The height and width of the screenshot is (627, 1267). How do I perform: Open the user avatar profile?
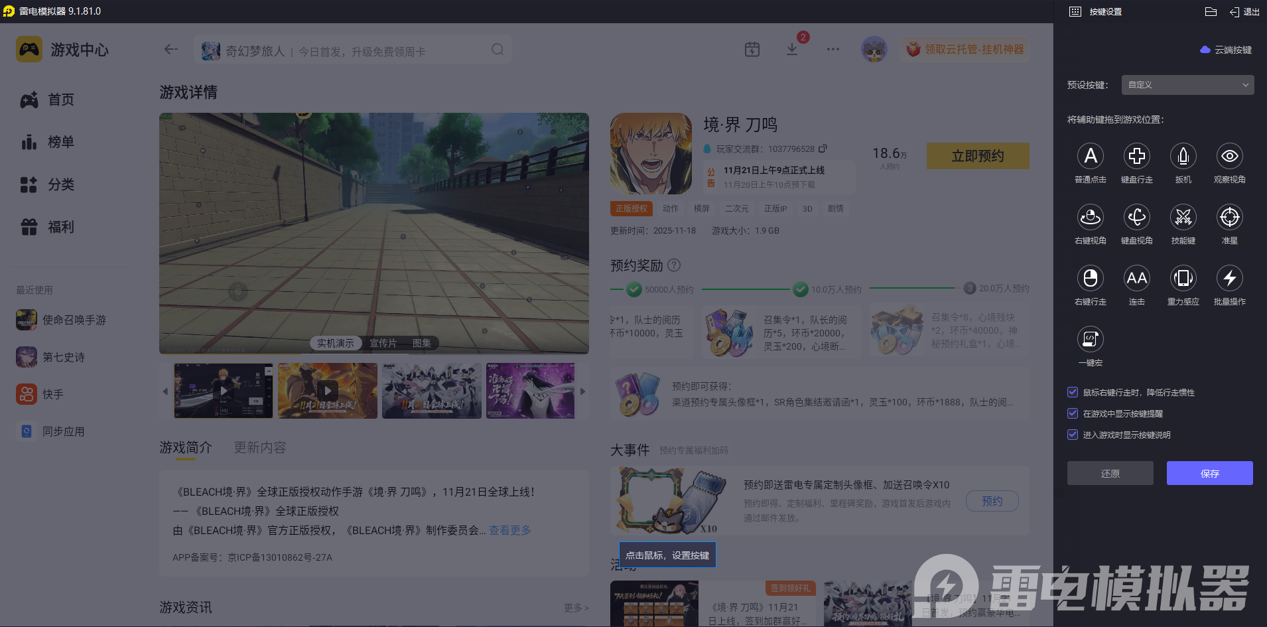874,49
